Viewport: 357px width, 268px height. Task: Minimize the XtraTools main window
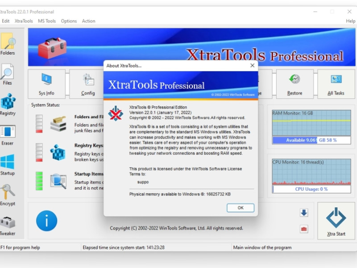[315, 12]
